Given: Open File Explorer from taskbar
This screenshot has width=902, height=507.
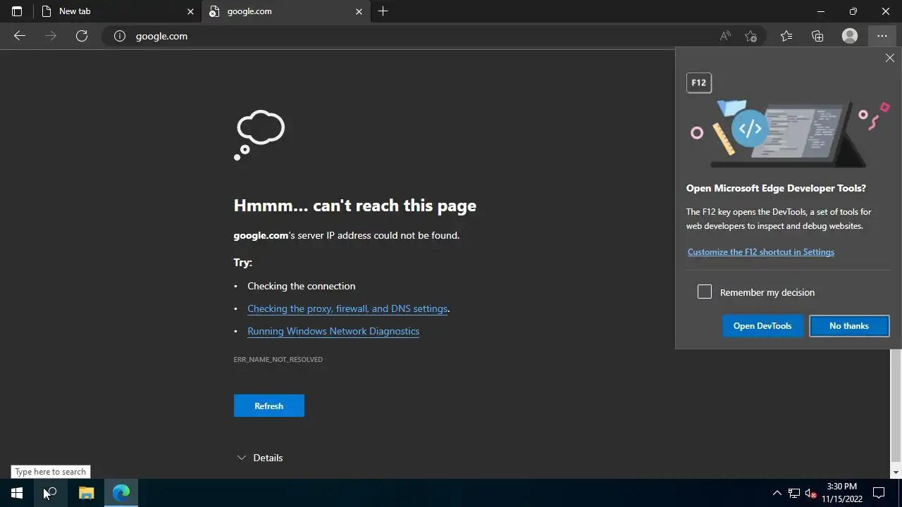Looking at the screenshot, I should pos(86,493).
